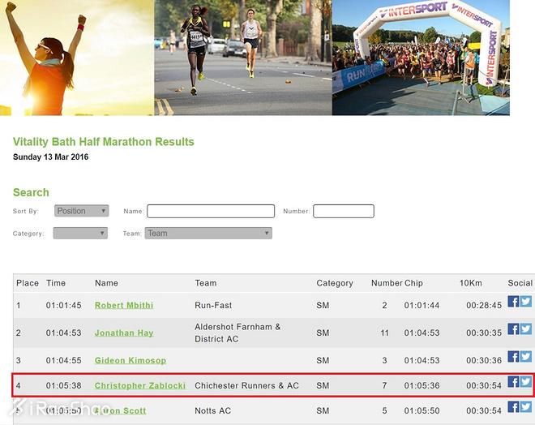535x425 pixels.
Task: Open Robert Mbithi's runner profile link
Action: pos(123,305)
